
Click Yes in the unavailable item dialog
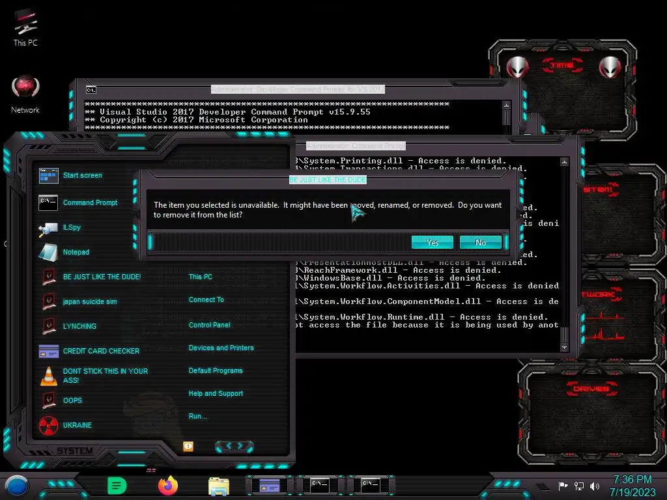433,242
